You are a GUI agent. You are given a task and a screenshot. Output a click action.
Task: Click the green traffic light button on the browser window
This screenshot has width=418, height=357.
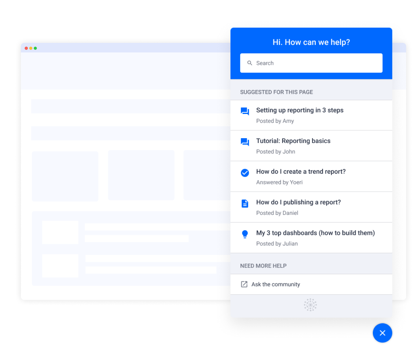tap(36, 48)
